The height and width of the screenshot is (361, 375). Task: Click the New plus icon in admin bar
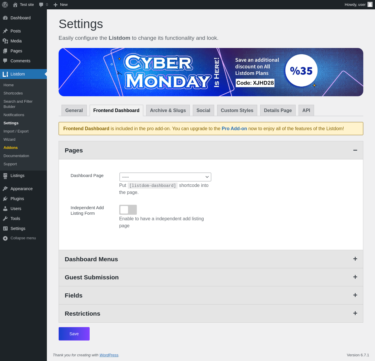click(55, 5)
